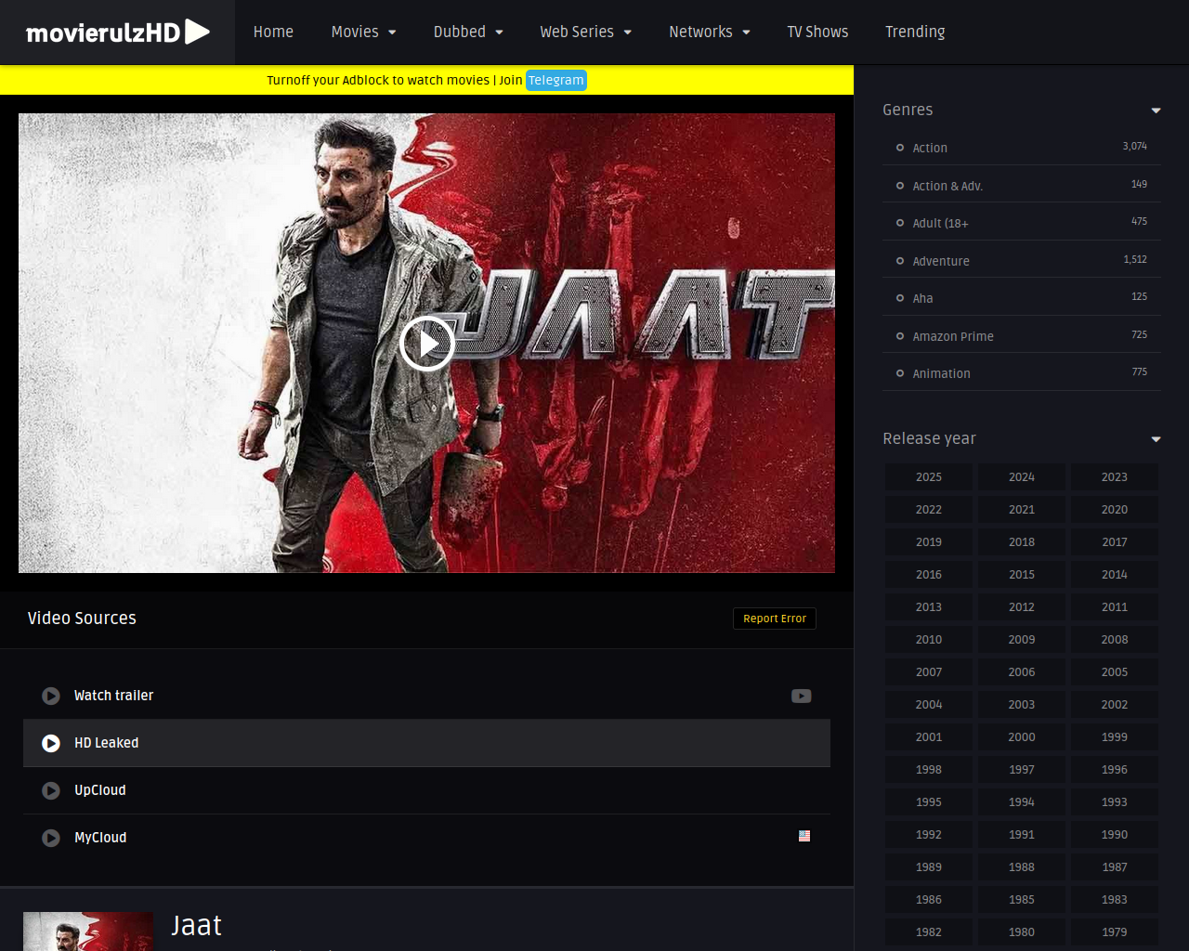Filter by release year 1988
1189x951 pixels.
[1022, 867]
